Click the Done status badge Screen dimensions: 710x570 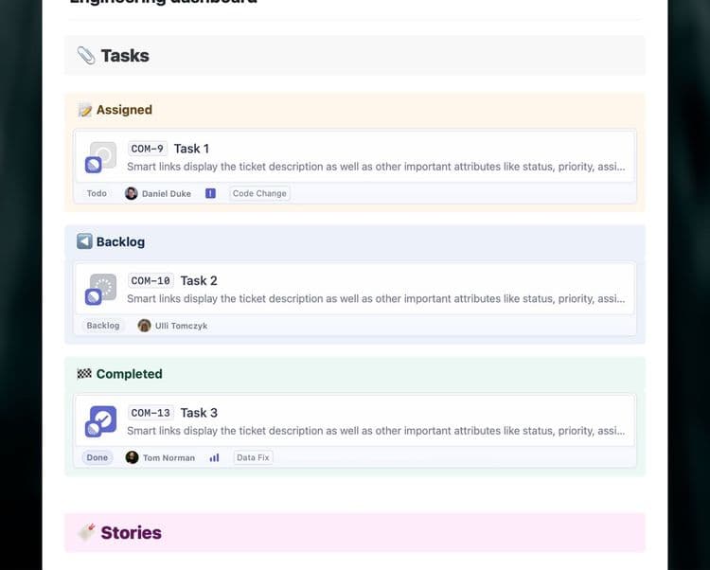pyautogui.click(x=98, y=457)
